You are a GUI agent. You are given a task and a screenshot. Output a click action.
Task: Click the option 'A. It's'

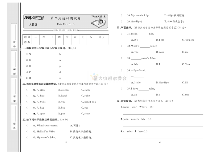point(134,40)
